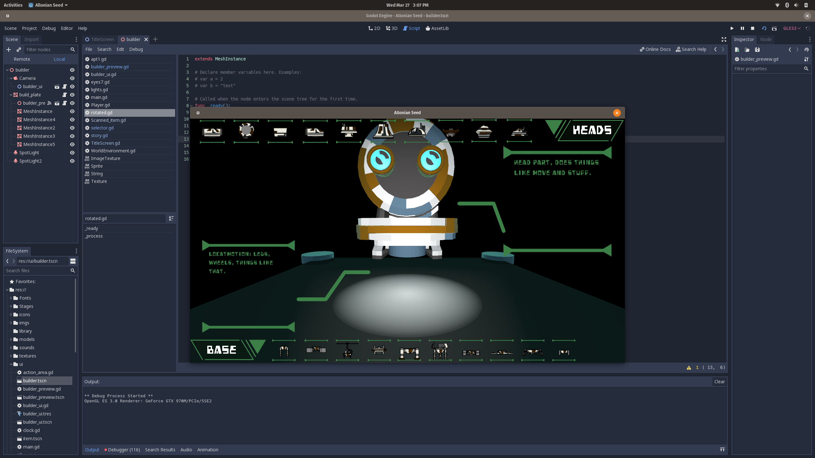This screenshot has height=458, width=815.
Task: Load a resource in Inspector
Action: pyautogui.click(x=747, y=50)
